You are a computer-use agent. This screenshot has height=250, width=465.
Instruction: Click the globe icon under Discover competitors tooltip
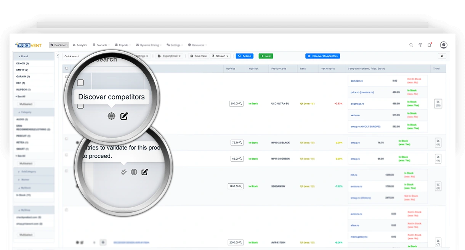click(x=111, y=116)
